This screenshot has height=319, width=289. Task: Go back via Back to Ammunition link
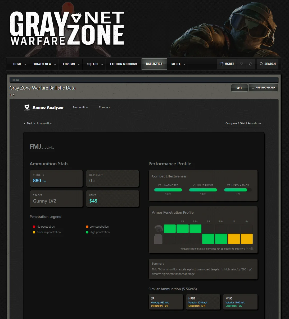click(x=38, y=123)
